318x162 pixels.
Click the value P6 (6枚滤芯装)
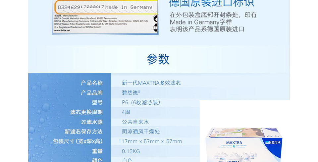(141, 102)
